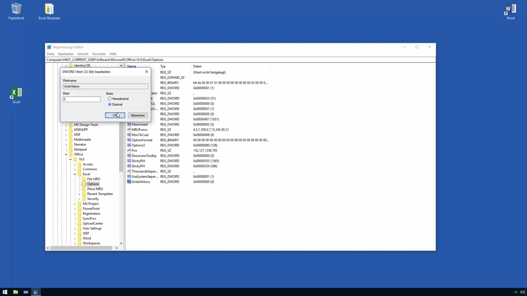Open the Ansicht menu
This screenshot has width=527, height=296.
tap(83, 54)
